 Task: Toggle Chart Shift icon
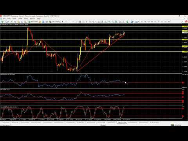pos(123,22)
